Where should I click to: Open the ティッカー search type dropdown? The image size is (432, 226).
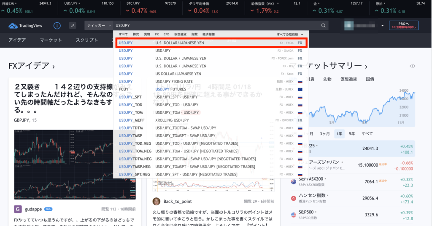[99, 26]
